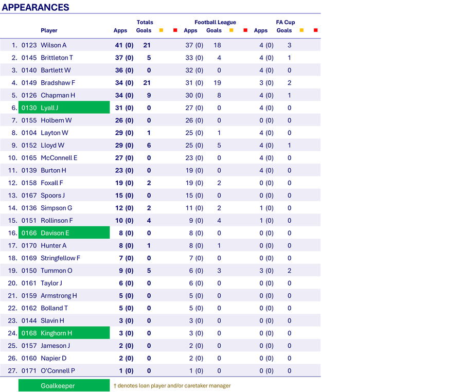Select player Armstrong H

click(x=59, y=296)
